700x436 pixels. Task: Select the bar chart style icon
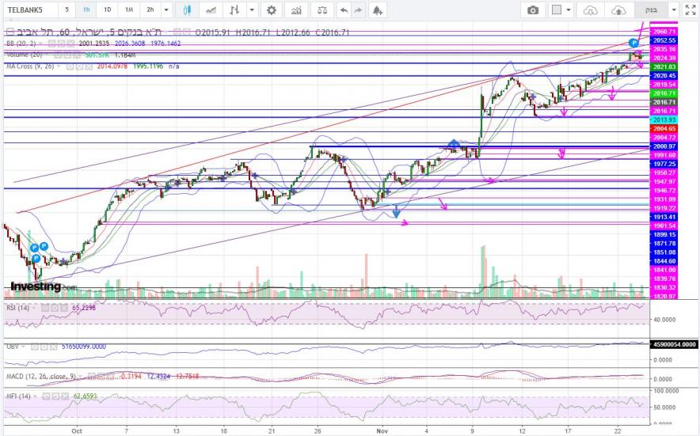pos(234,10)
